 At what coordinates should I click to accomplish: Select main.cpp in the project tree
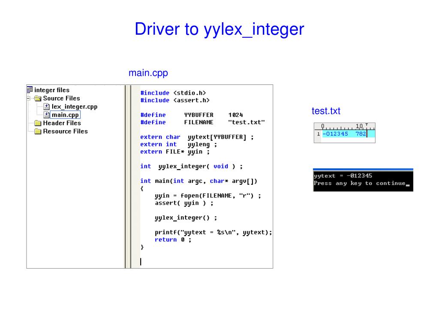coord(65,115)
